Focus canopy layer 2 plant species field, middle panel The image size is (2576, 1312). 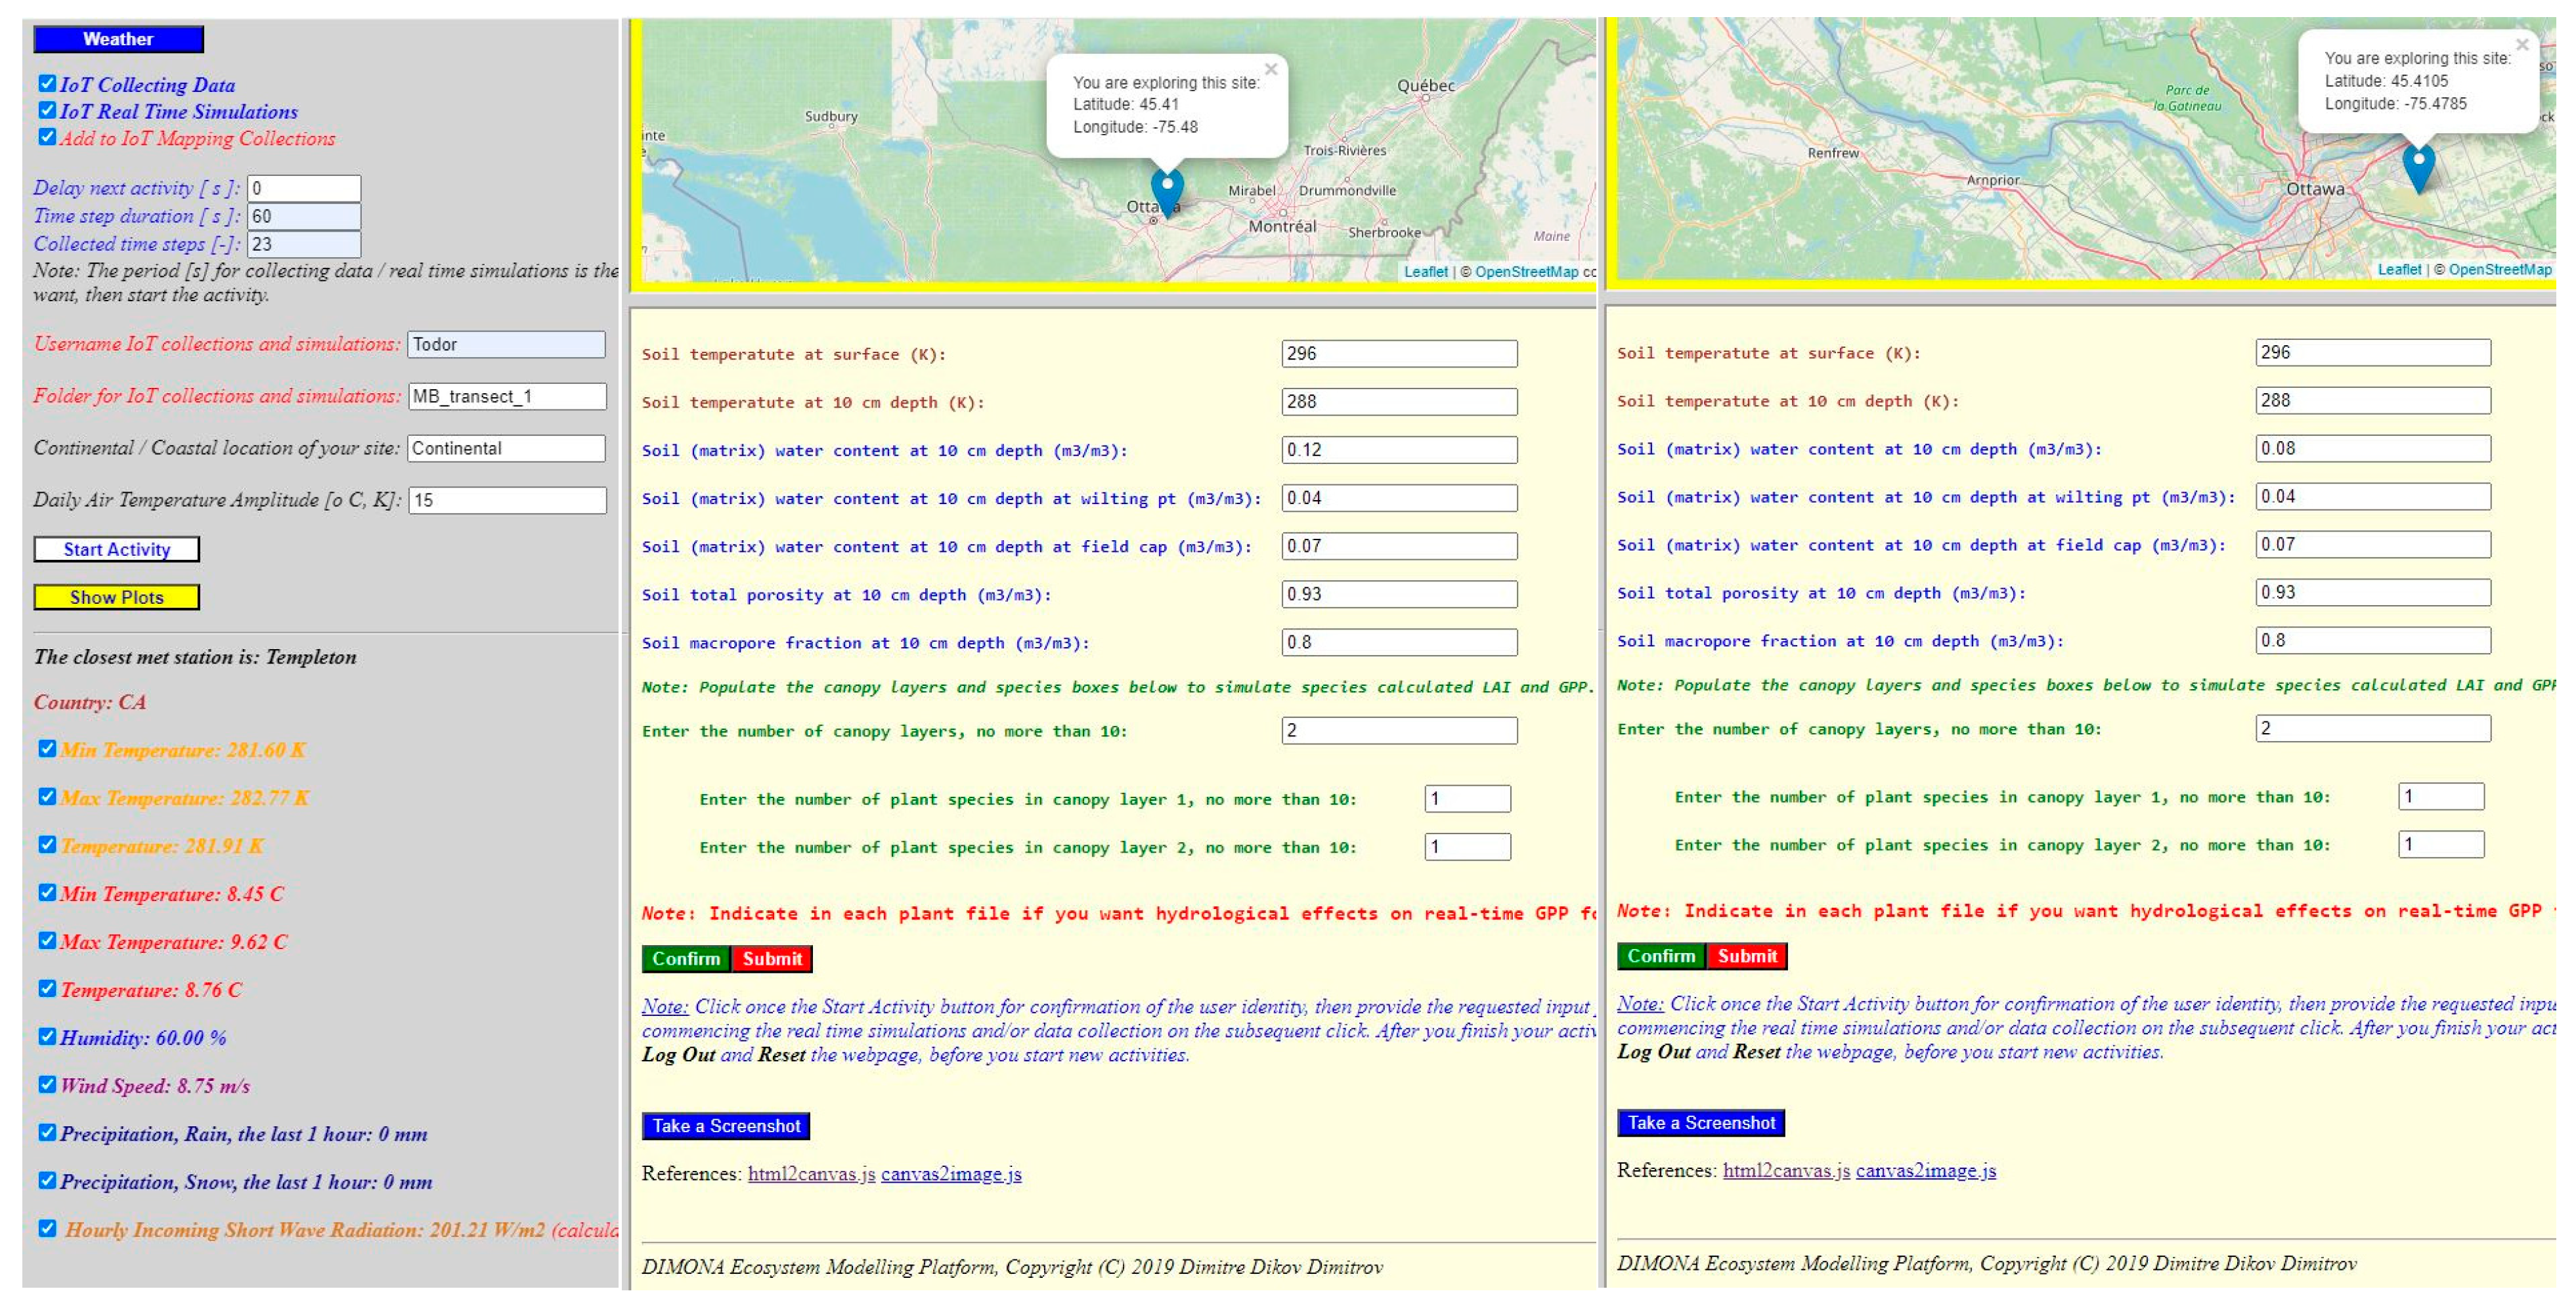1468,847
